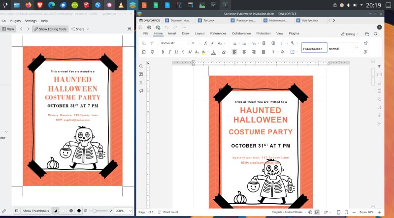
Task: Open the Plugins menu in Gwenview
Action: (x=15, y=21)
